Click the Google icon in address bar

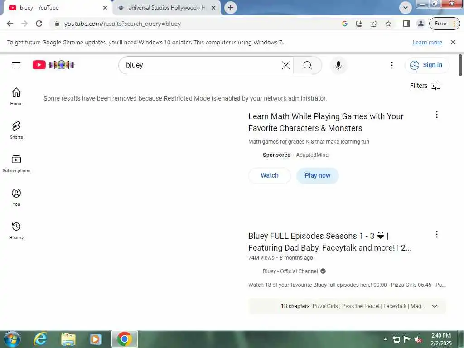345,24
